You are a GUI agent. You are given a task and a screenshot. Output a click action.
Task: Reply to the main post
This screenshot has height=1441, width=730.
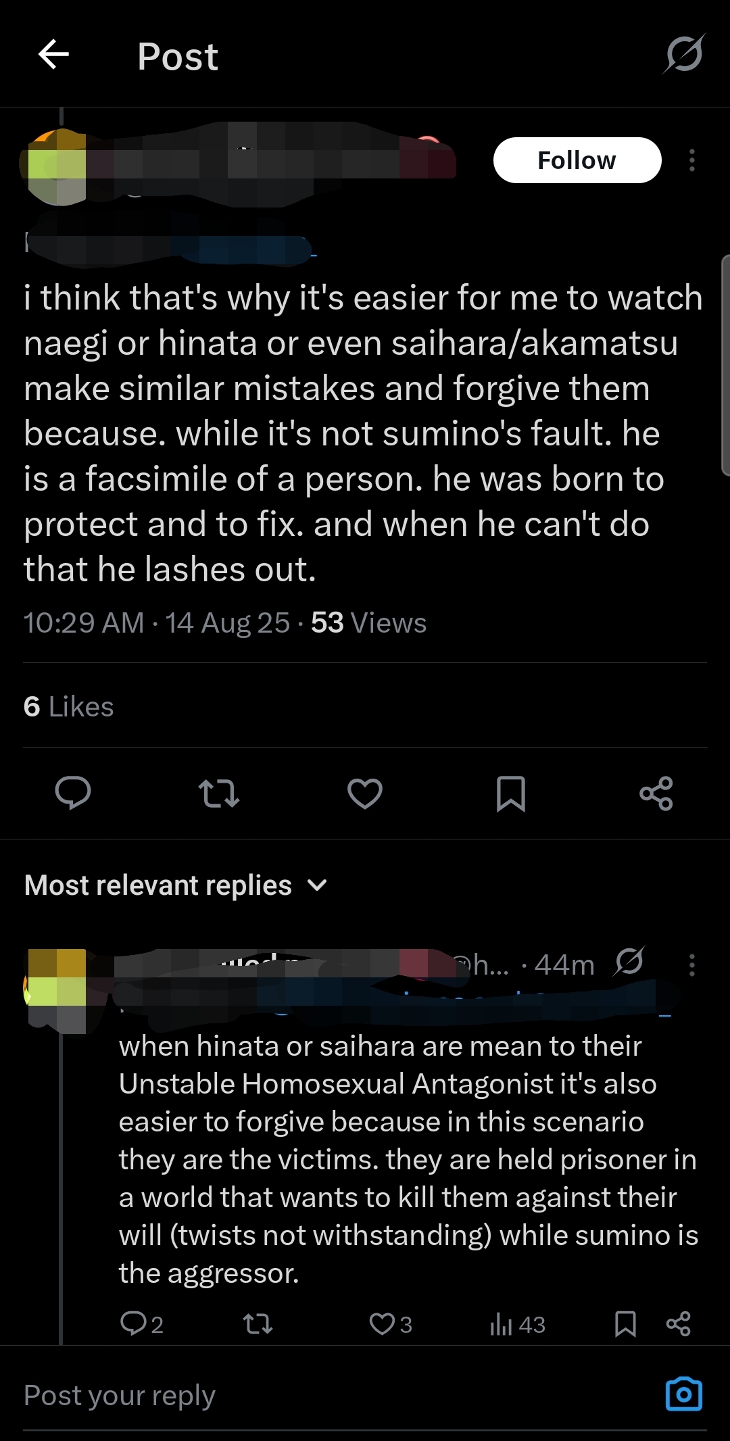(73, 793)
